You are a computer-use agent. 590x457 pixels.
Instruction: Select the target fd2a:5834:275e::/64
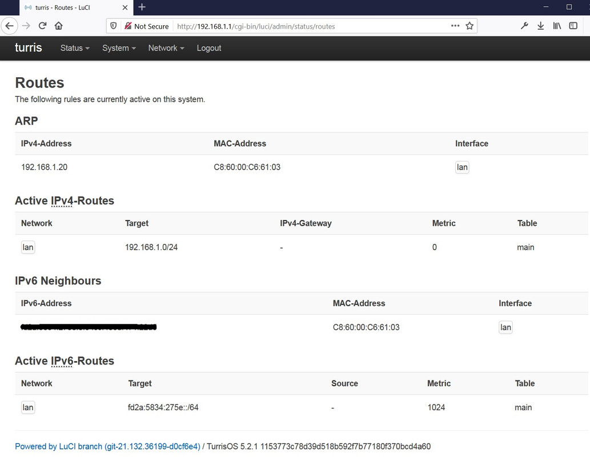tap(163, 407)
